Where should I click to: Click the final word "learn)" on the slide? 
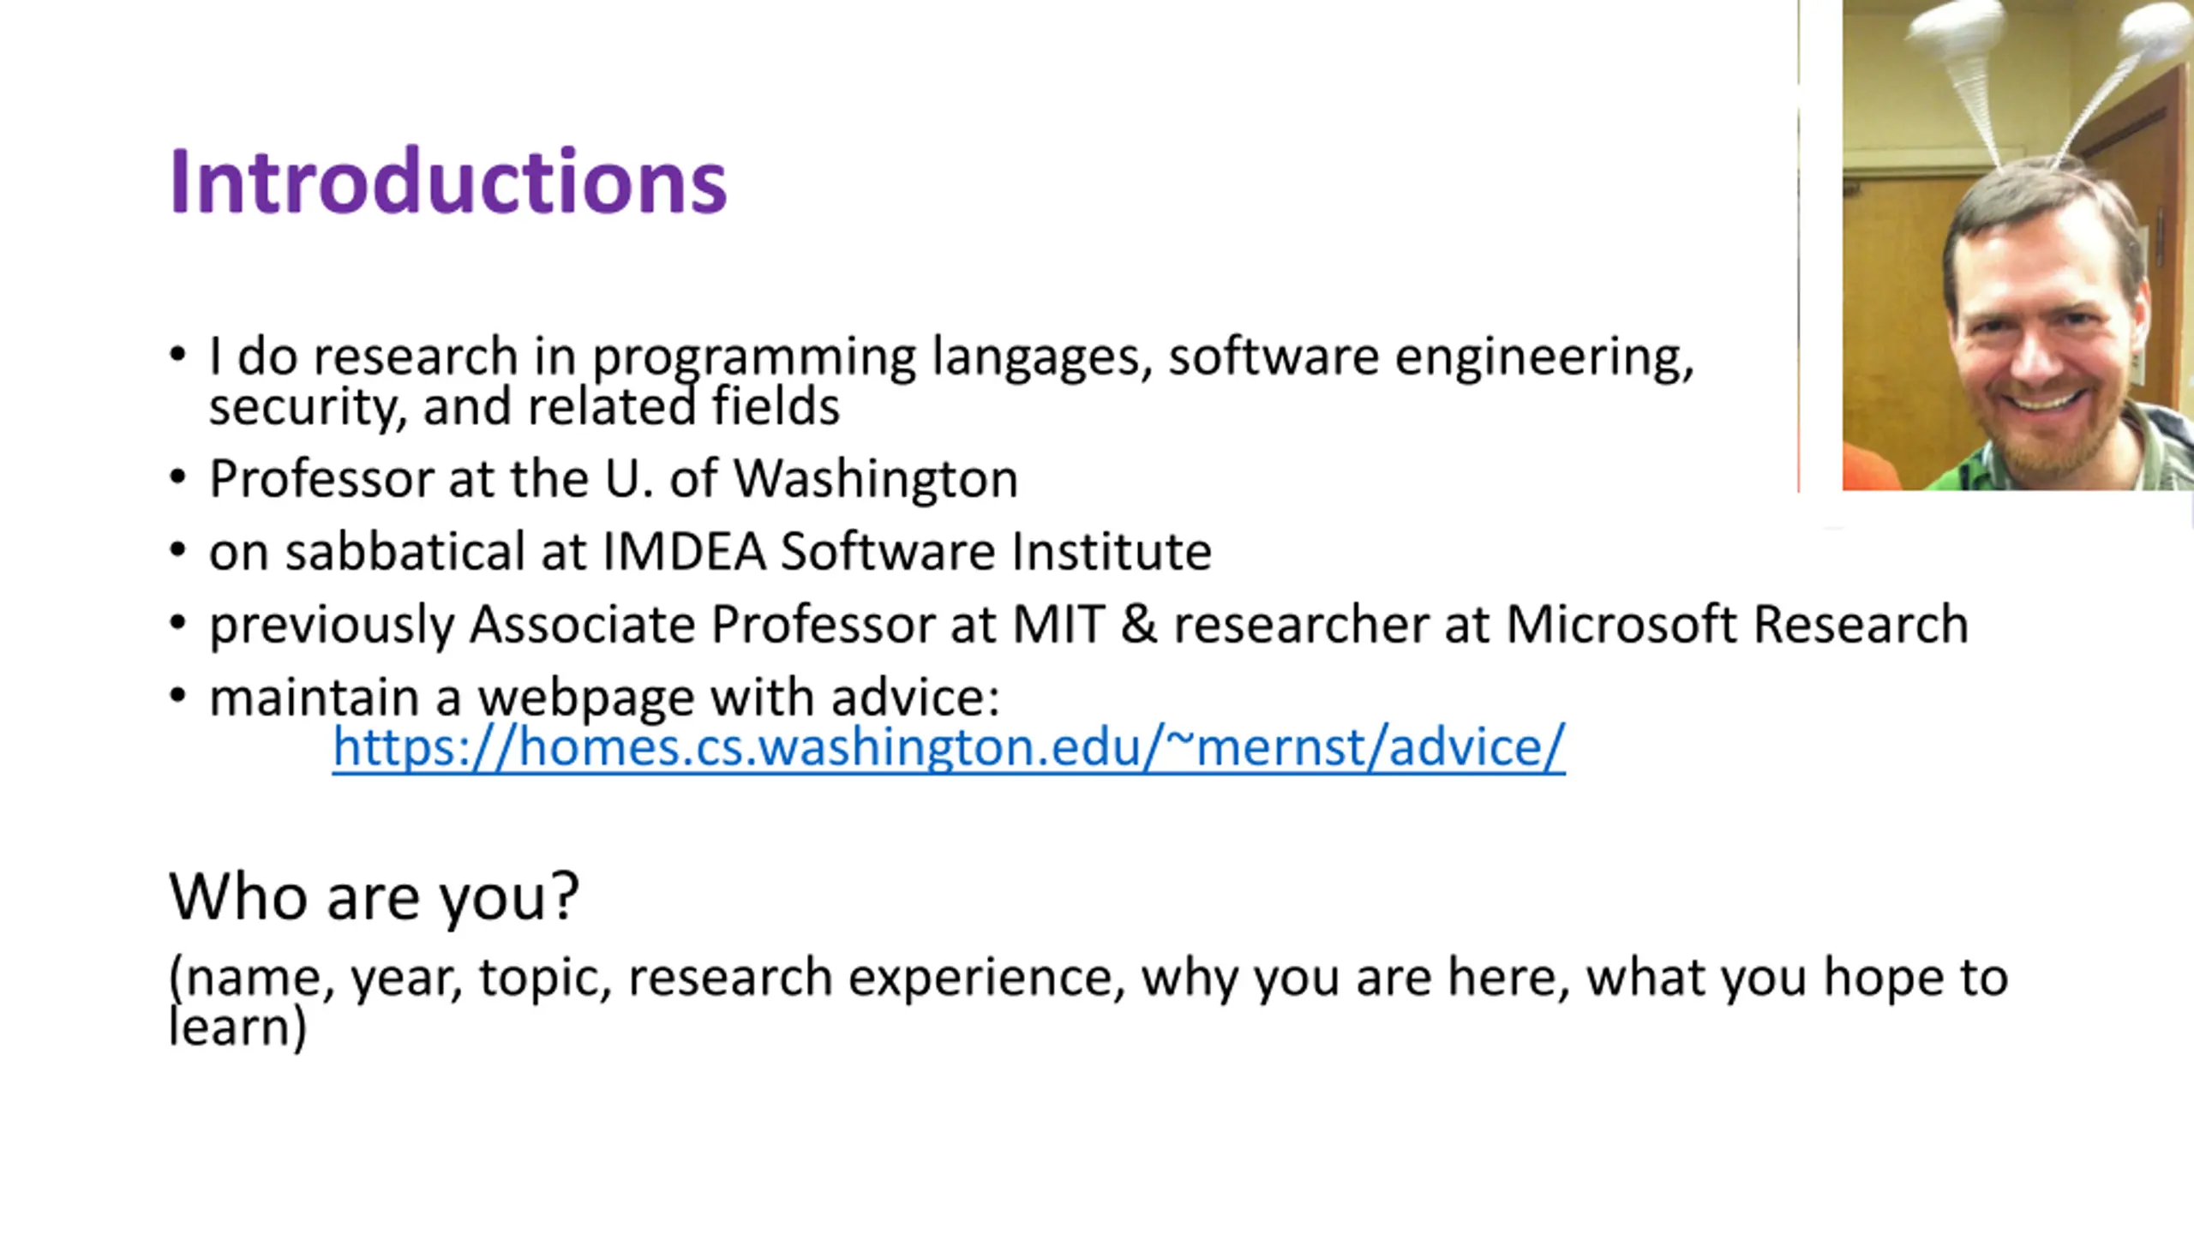[237, 1027]
